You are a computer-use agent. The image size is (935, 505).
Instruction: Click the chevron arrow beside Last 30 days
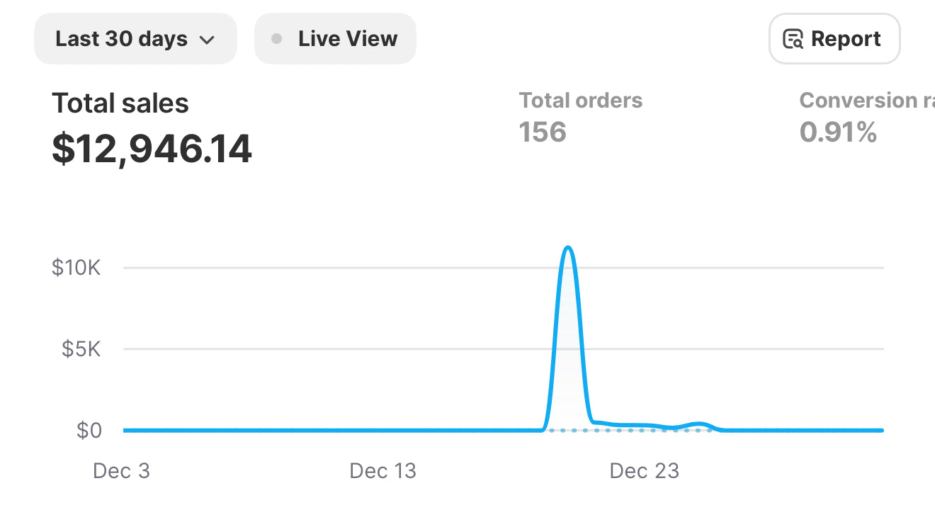pyautogui.click(x=207, y=40)
